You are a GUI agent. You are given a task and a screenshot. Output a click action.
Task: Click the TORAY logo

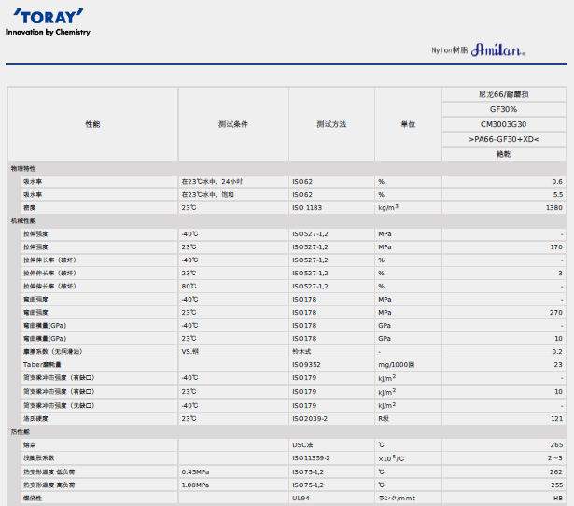tap(49, 17)
